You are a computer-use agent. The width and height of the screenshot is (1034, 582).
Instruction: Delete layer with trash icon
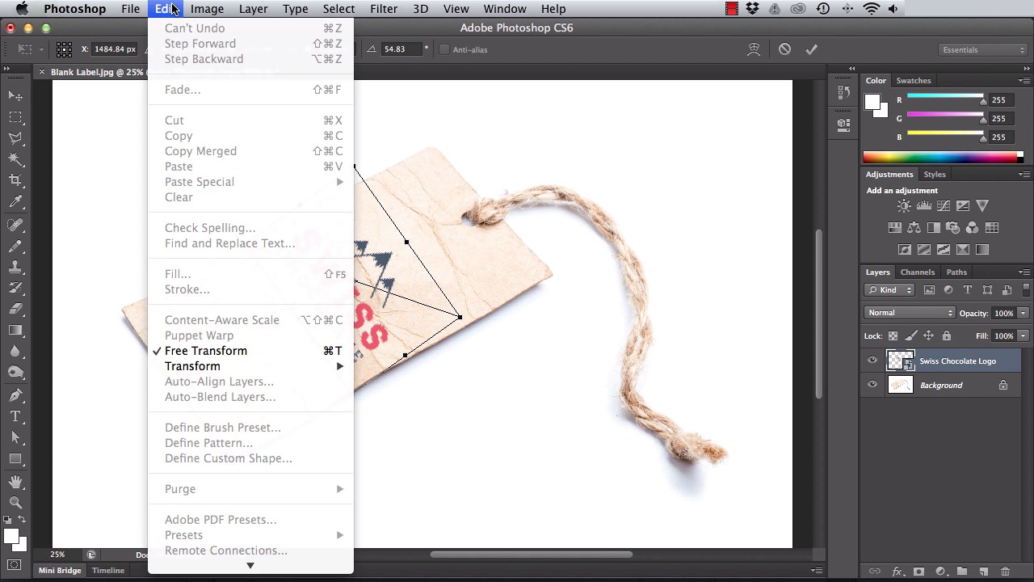[1006, 571]
